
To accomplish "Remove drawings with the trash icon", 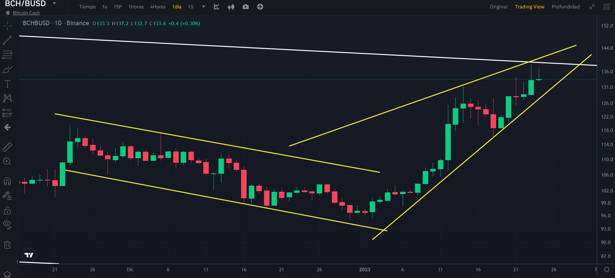I will coord(7,245).
